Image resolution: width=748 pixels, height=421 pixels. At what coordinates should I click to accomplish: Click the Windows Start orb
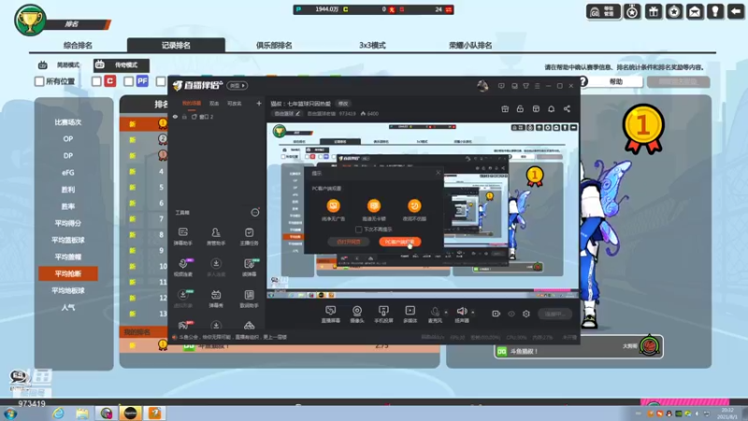[10, 414]
